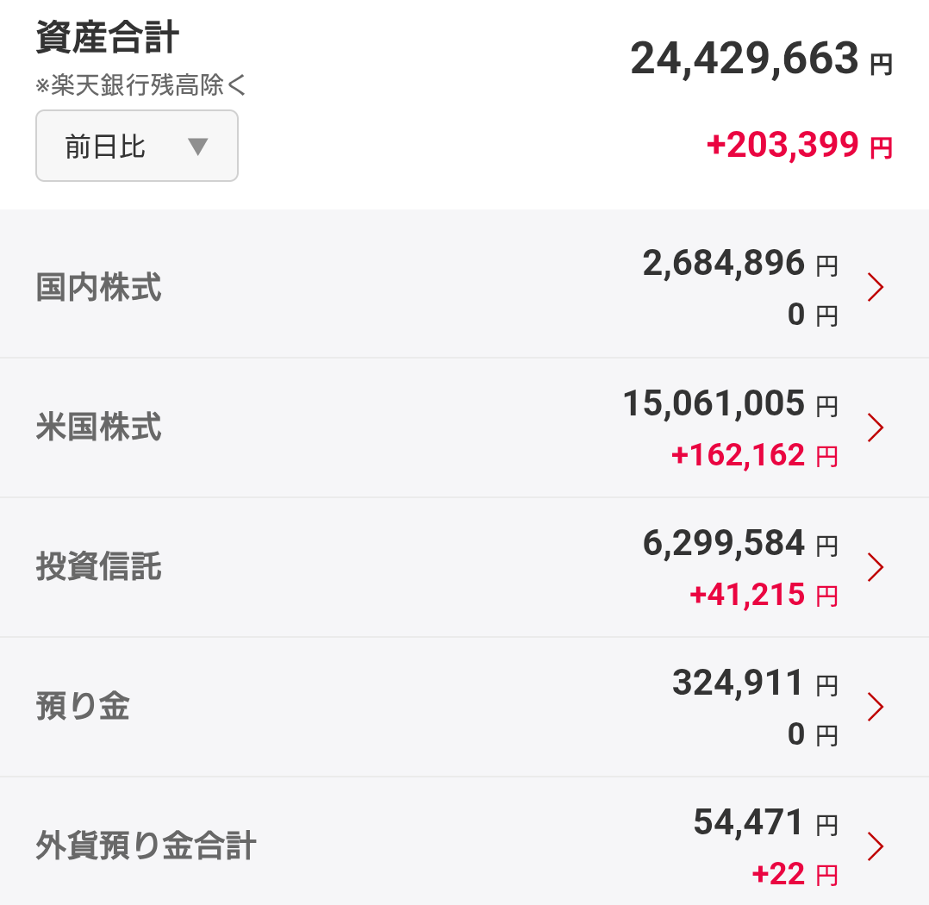Viewport: 929px width, 905px height.
Task: Open 米国株式 details via red chevron
Action: [x=876, y=428]
